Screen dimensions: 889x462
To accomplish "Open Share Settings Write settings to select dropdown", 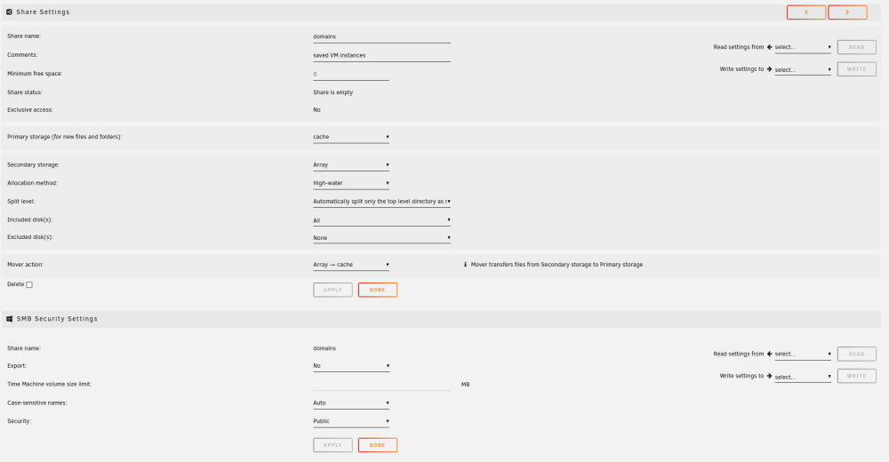I will tap(803, 69).
